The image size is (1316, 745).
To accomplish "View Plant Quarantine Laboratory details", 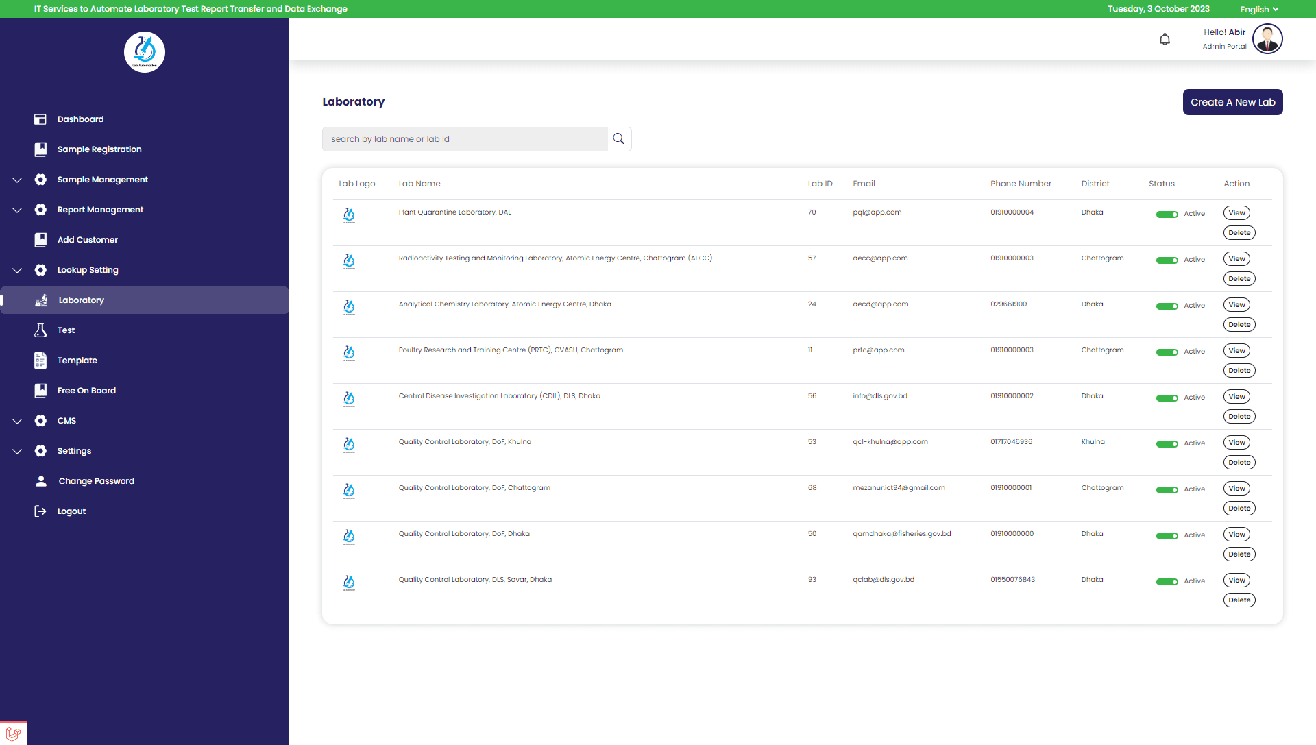I will coord(1236,213).
